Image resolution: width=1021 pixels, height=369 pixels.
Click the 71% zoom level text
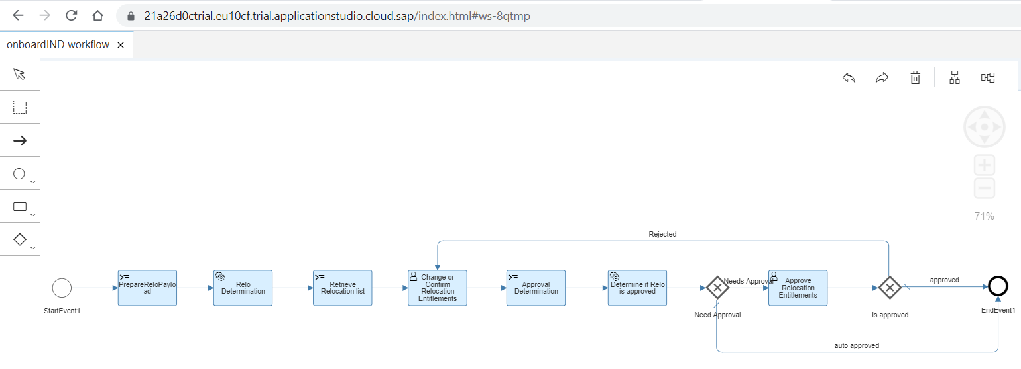985,216
